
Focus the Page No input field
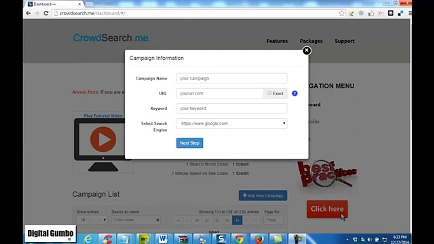(274, 220)
